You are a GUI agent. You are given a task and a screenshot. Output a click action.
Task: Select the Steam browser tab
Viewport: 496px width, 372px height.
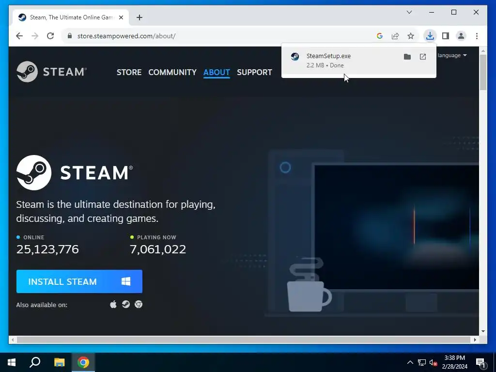click(x=70, y=17)
